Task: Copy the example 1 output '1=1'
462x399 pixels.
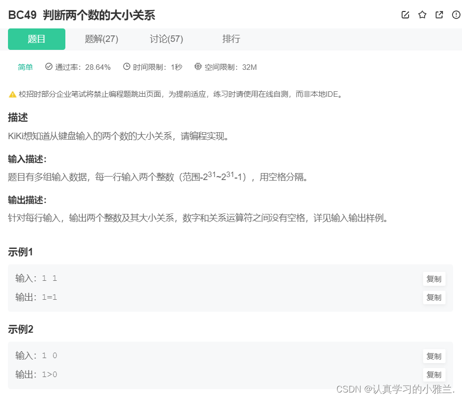Action: point(434,297)
